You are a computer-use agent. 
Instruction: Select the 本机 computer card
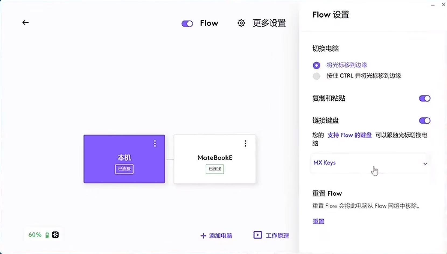click(124, 159)
